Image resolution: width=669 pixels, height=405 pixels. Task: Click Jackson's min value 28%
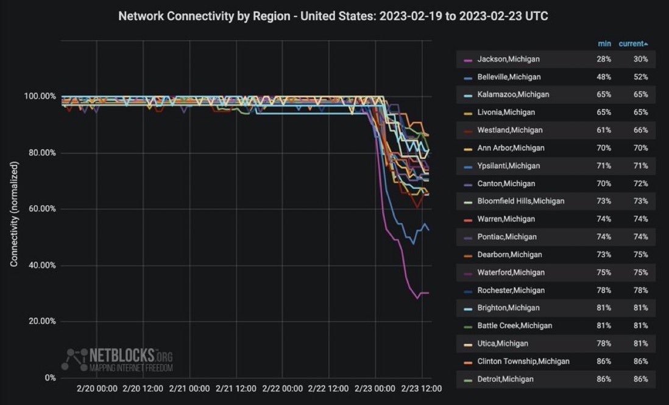coord(604,59)
